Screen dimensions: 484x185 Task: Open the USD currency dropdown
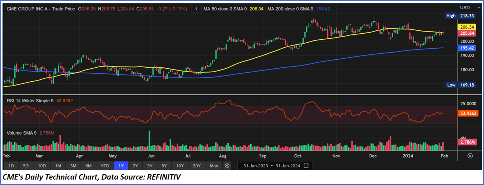click(x=470, y=8)
